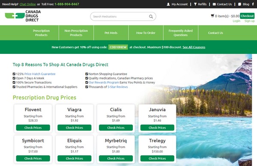The height and width of the screenshot is (166, 257).
Task: Click checkmark beside Open 7 Days A Week
Action: pos(14,78)
